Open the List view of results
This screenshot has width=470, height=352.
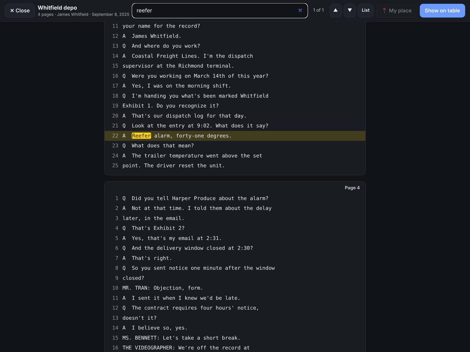(365, 11)
